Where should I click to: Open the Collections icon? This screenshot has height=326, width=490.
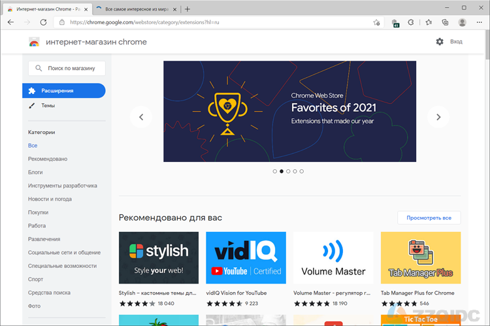(x=445, y=22)
